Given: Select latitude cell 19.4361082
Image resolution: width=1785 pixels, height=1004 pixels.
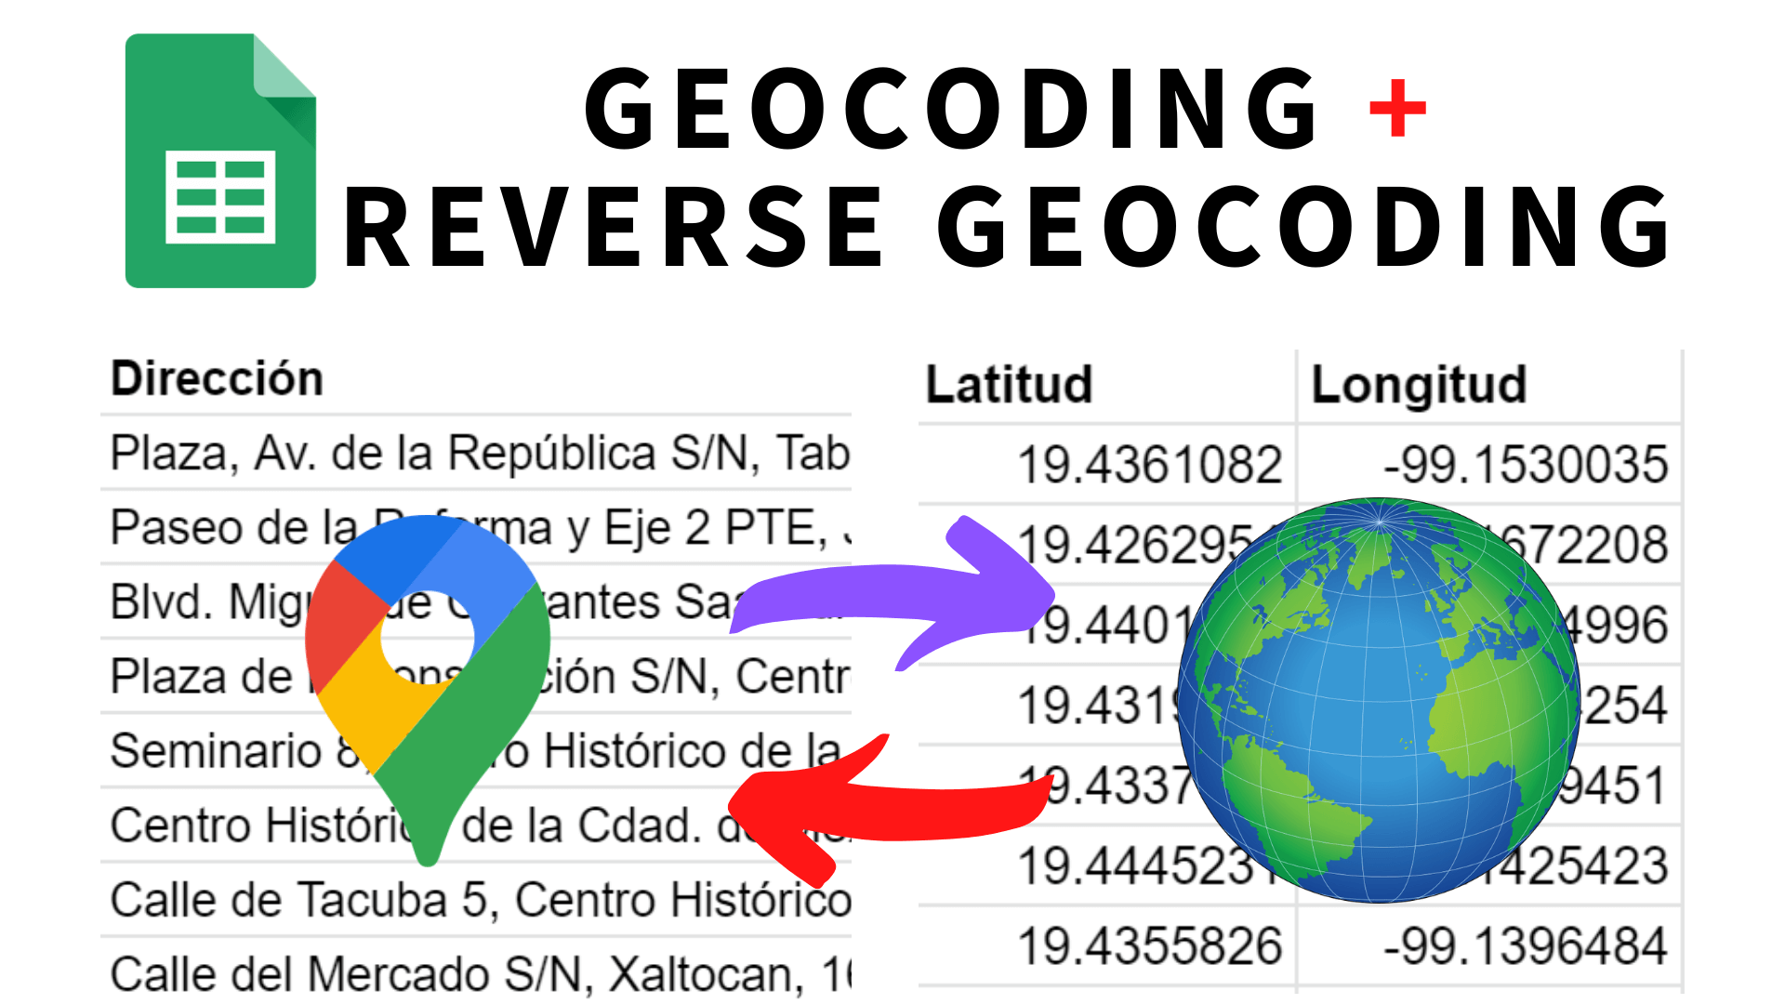Looking at the screenshot, I should click(x=1107, y=464).
